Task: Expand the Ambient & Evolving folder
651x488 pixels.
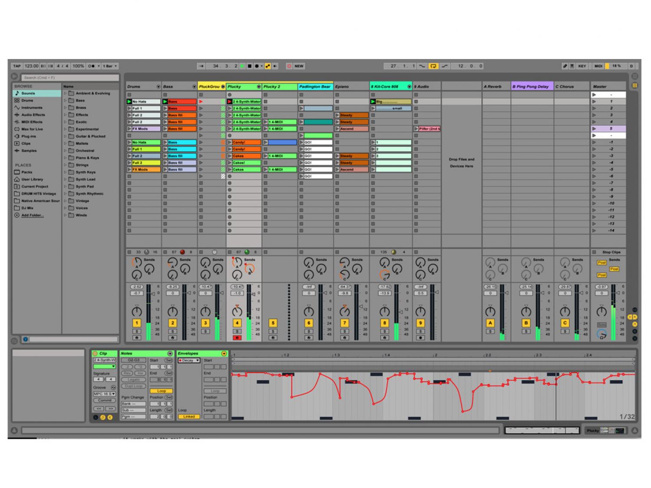Action: pos(66,93)
